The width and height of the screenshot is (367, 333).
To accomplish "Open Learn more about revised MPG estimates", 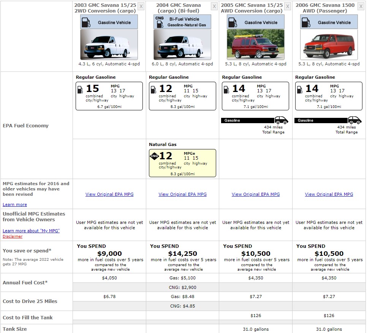I will click(15, 205).
